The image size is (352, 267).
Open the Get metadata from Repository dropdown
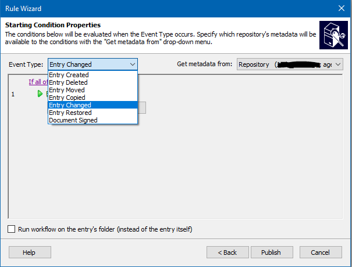(290, 64)
